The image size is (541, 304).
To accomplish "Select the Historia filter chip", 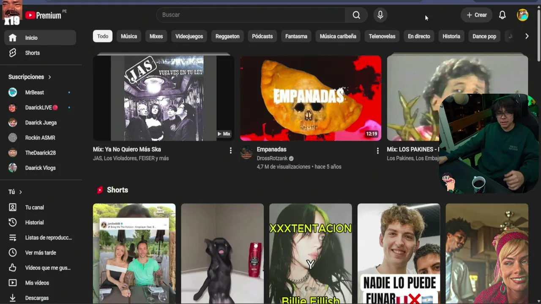I will (451, 36).
